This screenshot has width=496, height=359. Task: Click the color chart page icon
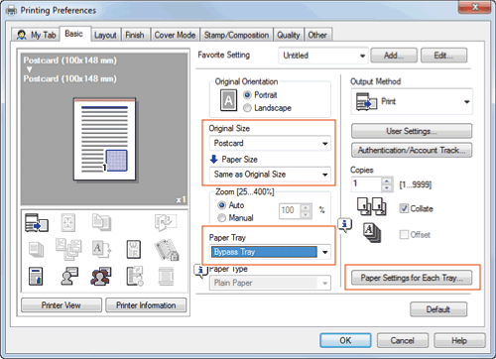click(x=36, y=277)
